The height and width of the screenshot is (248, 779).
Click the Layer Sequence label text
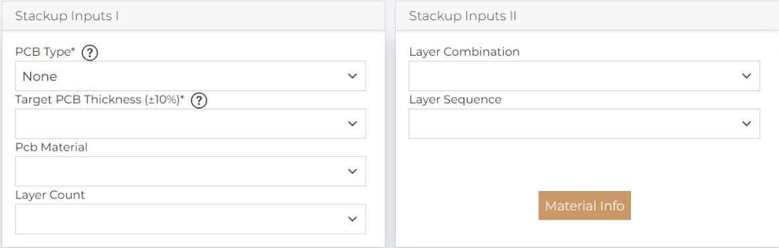coord(455,100)
